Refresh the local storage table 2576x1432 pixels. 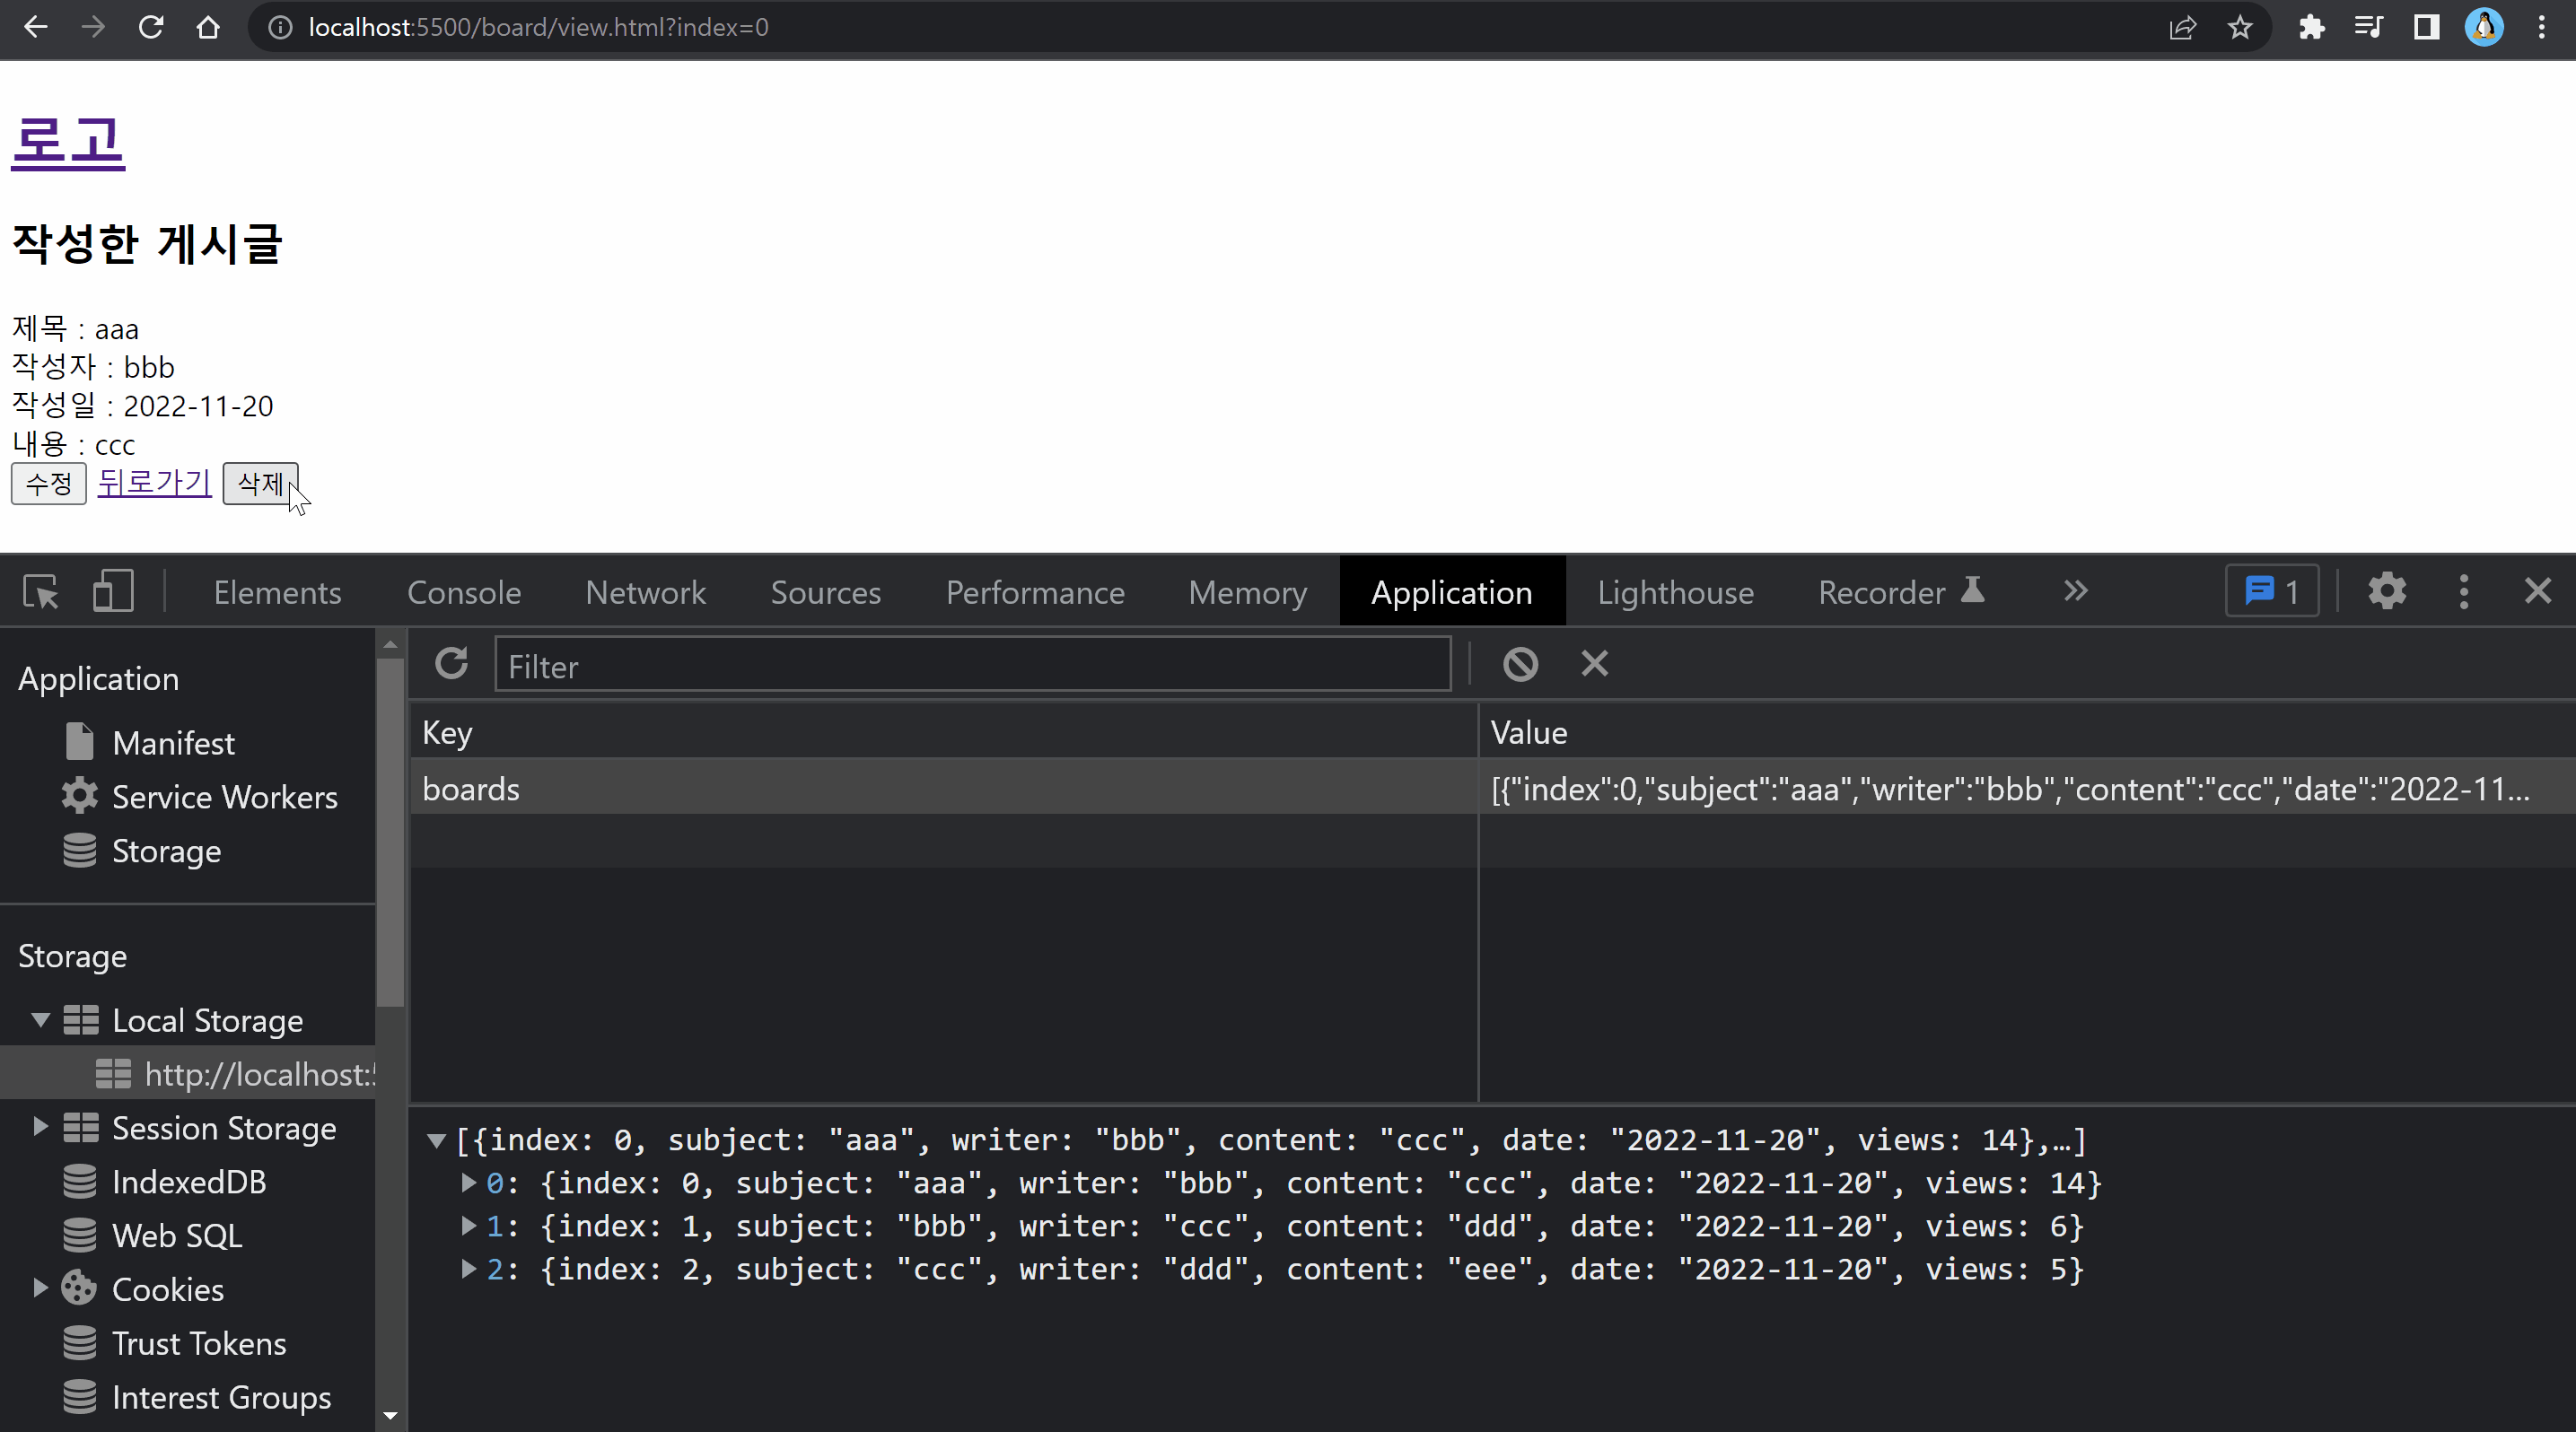click(452, 664)
